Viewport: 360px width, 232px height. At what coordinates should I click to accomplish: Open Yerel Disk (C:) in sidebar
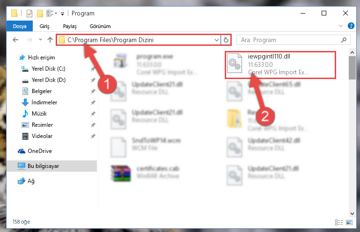point(48,69)
